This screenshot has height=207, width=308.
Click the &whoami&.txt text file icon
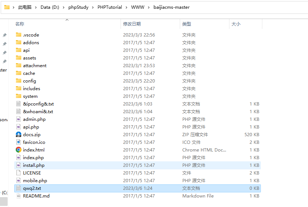(x=19, y=111)
